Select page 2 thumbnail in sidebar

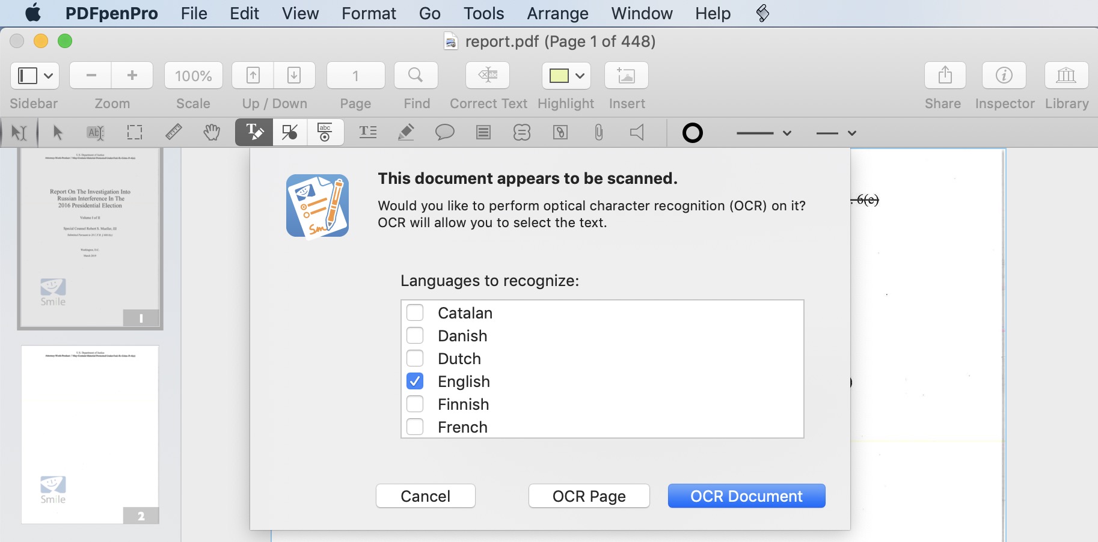pyautogui.click(x=89, y=434)
